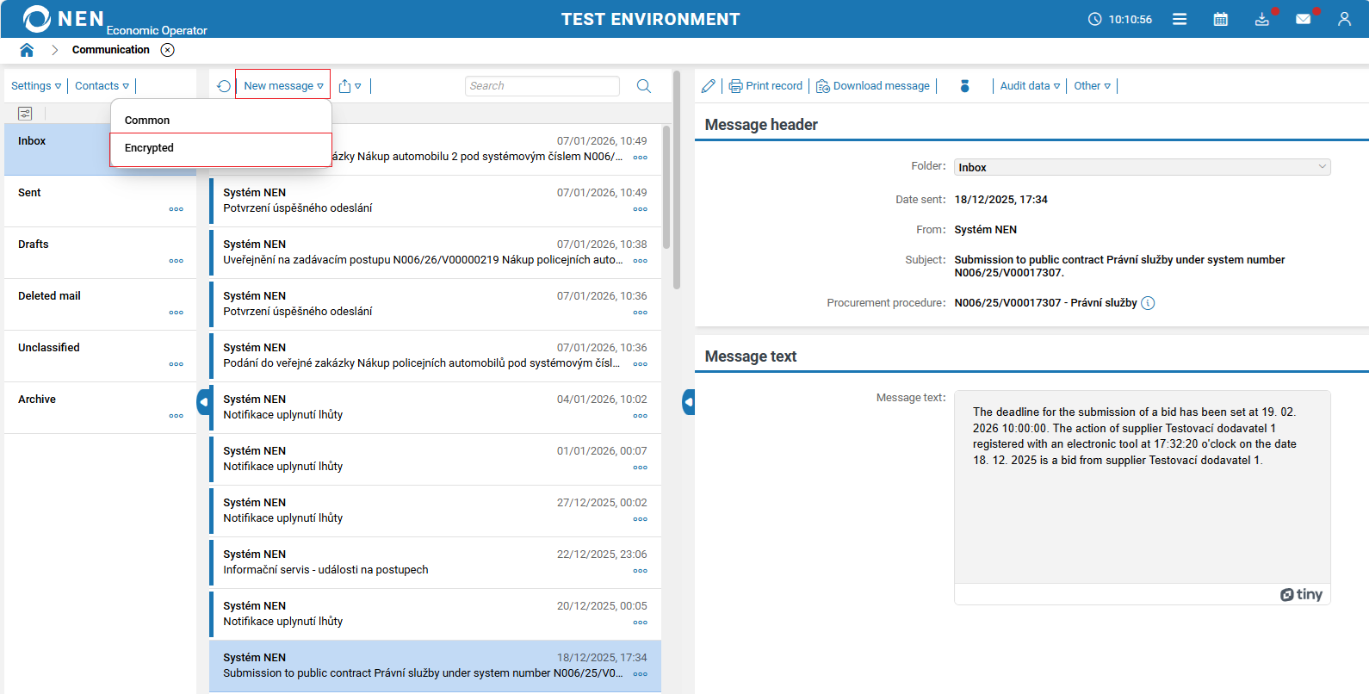Show info for procurement procedure Právní služby
Image resolution: width=1369 pixels, height=694 pixels.
pos(1148,303)
